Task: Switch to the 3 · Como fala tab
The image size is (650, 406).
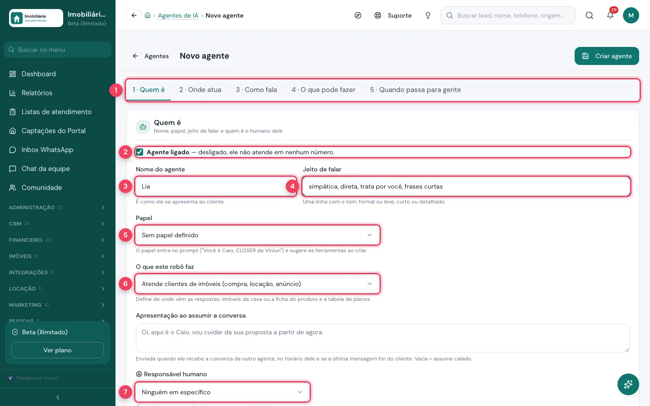Action: point(256,90)
